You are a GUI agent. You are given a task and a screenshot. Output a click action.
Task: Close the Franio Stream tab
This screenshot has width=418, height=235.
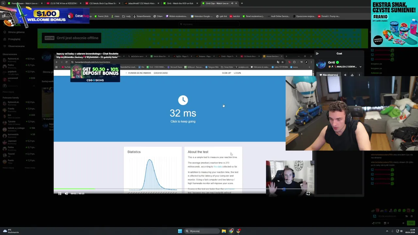coord(41,3)
